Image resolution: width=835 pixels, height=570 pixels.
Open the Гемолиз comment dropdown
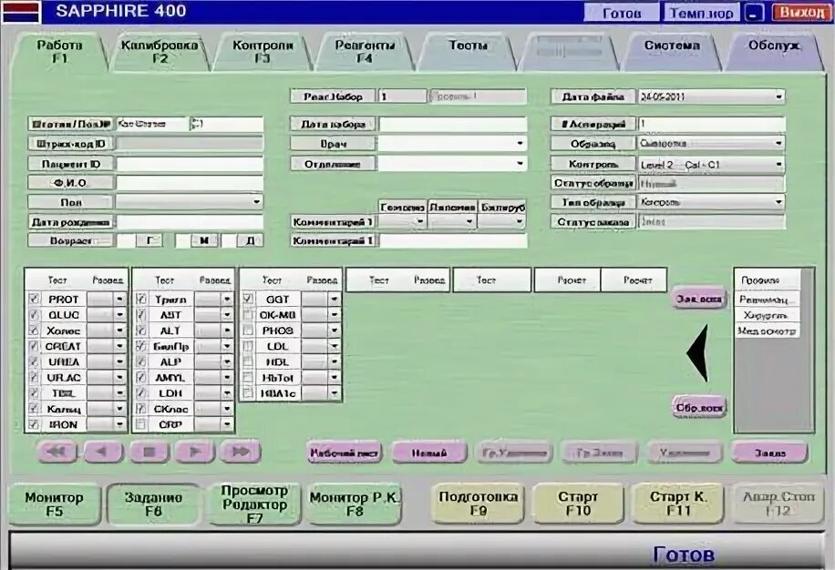click(420, 221)
